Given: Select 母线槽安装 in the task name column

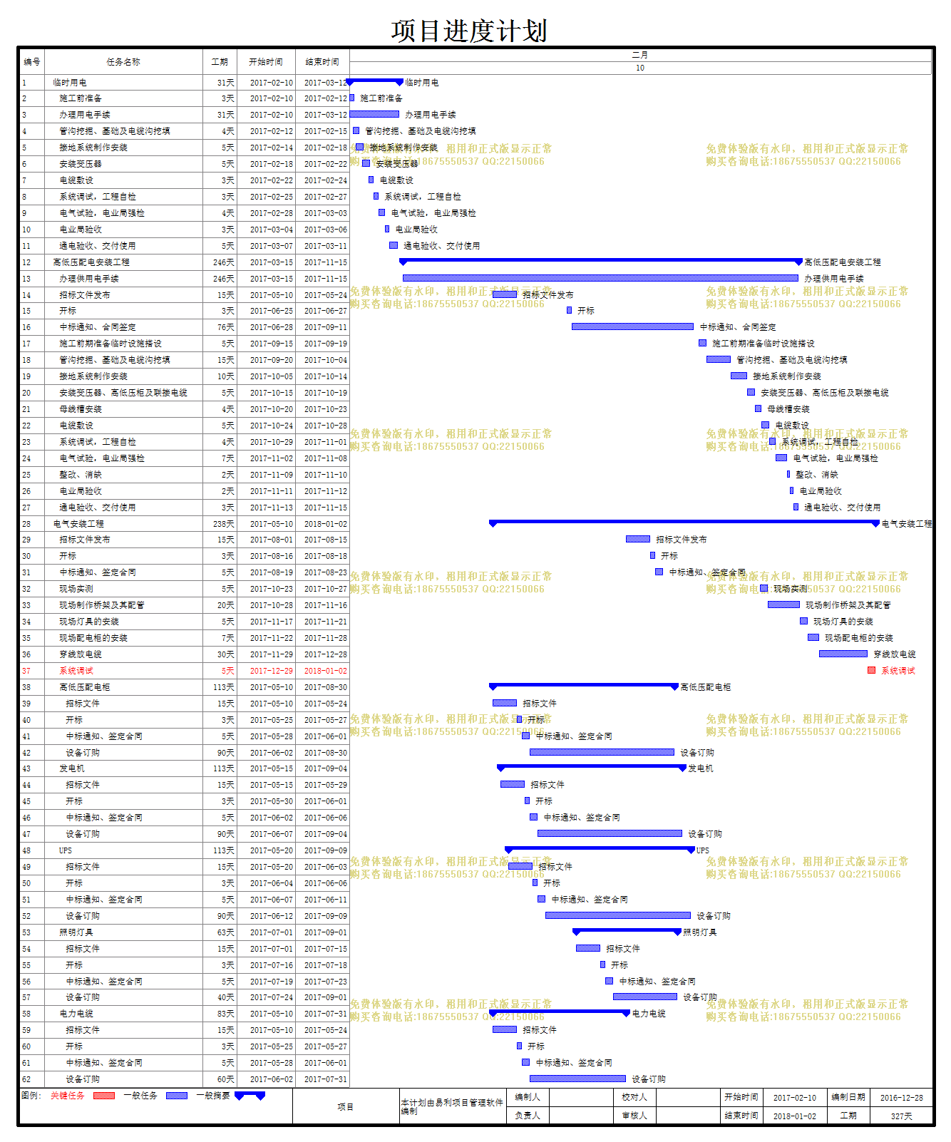Looking at the screenshot, I should 81,409.
